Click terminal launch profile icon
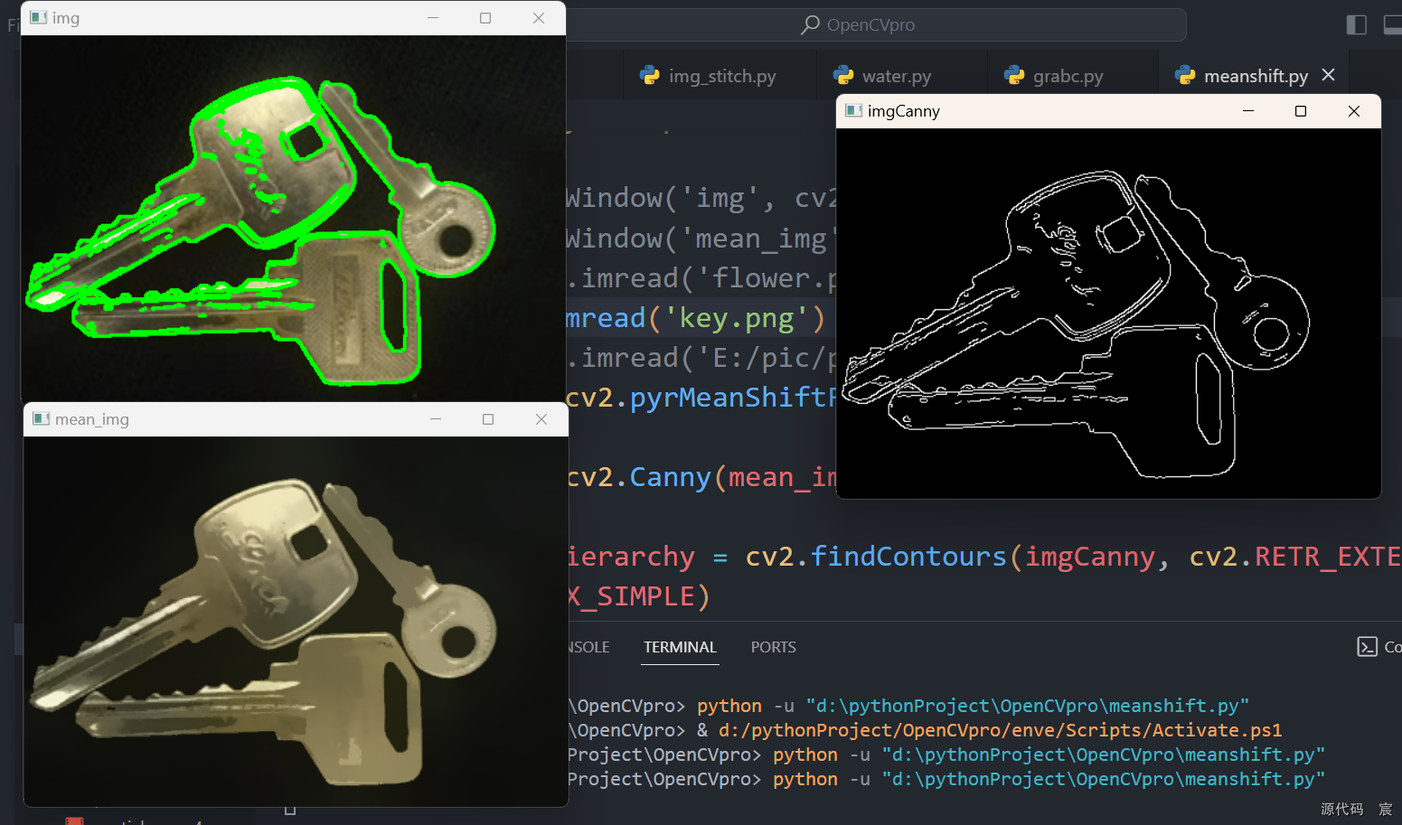This screenshot has width=1402, height=825. (x=1367, y=647)
